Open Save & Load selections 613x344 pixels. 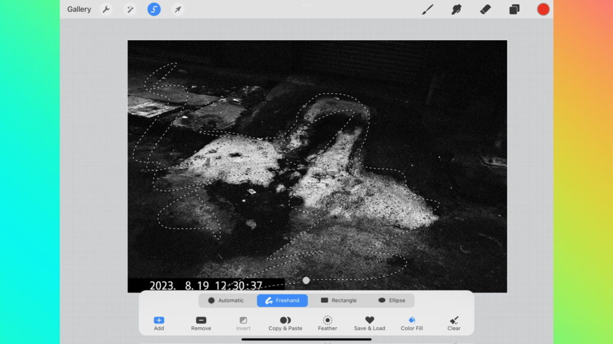[x=369, y=323]
